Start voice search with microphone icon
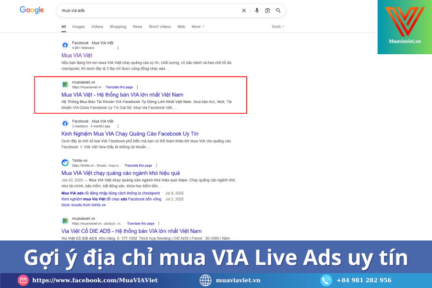Image resolution: width=432 pixels, height=288 pixels. coord(257,11)
